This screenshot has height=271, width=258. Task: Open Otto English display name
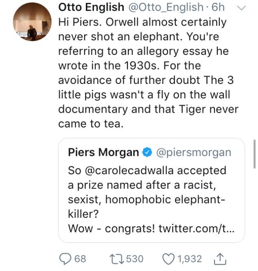[x=91, y=7]
